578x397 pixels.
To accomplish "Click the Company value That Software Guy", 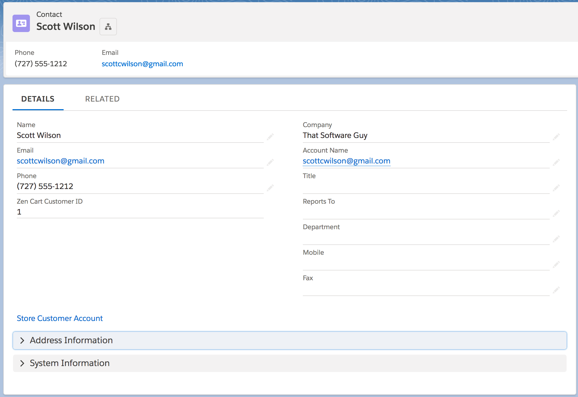I will tap(335, 135).
